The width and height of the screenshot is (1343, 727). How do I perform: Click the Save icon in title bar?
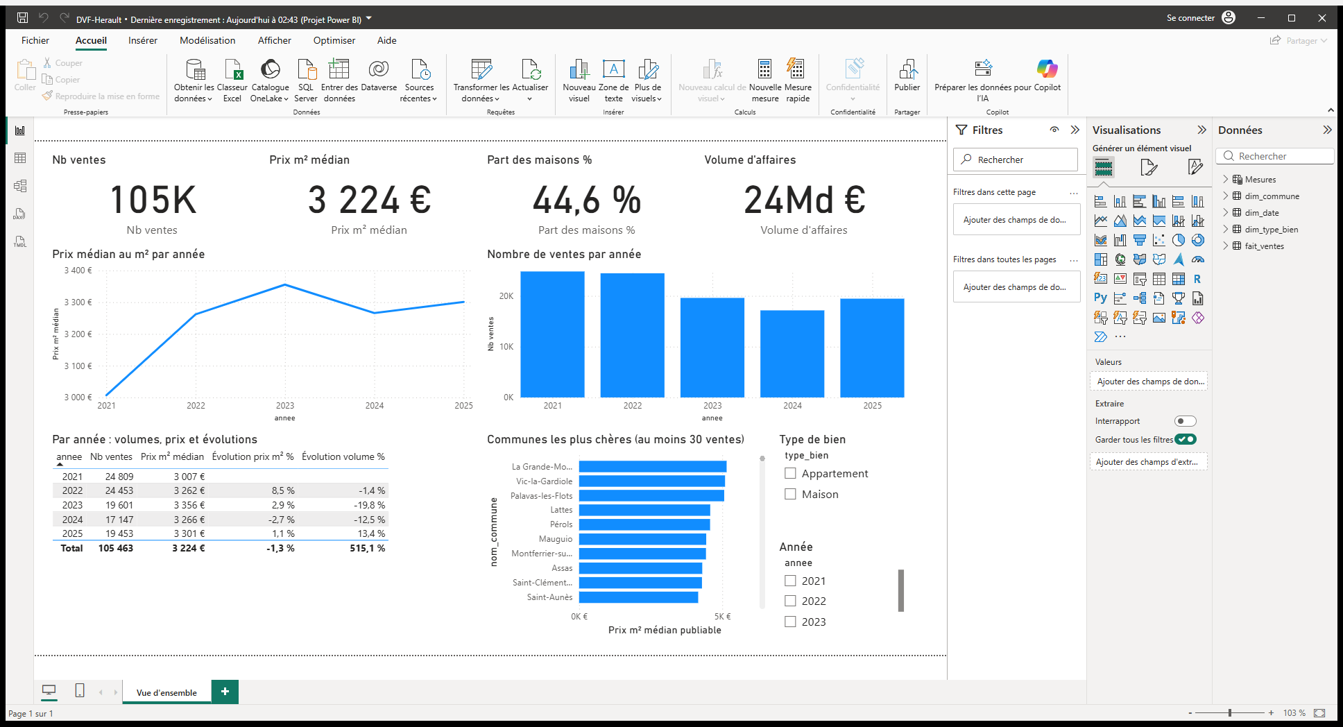point(22,18)
